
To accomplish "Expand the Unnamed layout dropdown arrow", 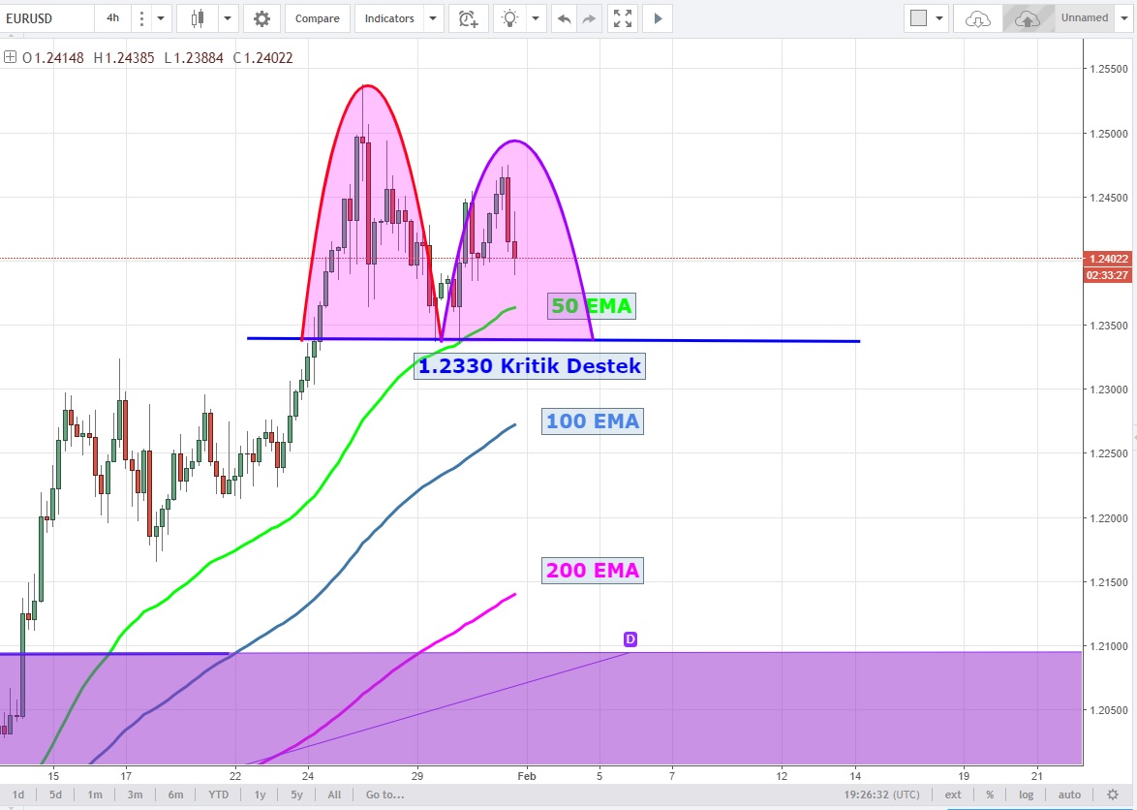I will coord(1124,18).
